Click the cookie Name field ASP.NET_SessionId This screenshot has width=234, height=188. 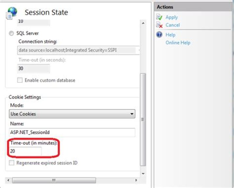click(72, 132)
